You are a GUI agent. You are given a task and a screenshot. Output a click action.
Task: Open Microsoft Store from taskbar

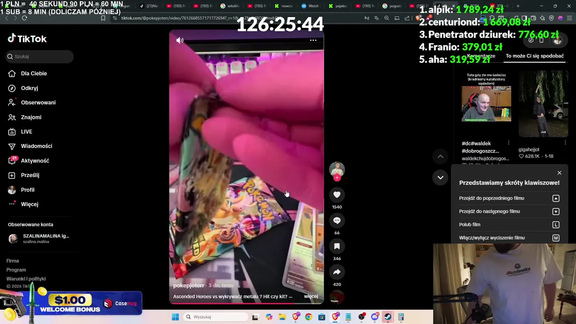point(322,317)
